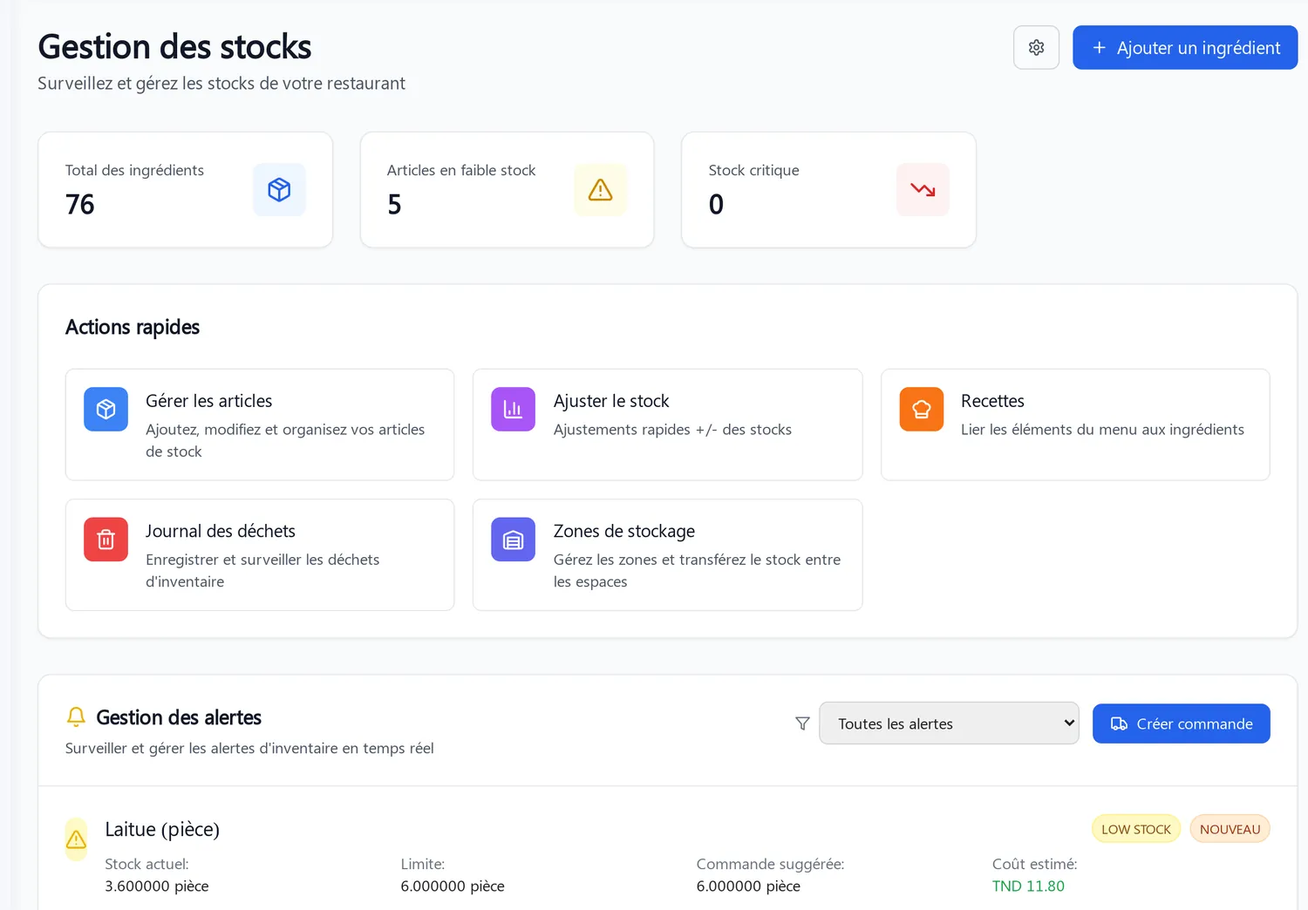Click the warning triangle in Articles en faible stock
The image size is (1308, 910).
point(601,189)
